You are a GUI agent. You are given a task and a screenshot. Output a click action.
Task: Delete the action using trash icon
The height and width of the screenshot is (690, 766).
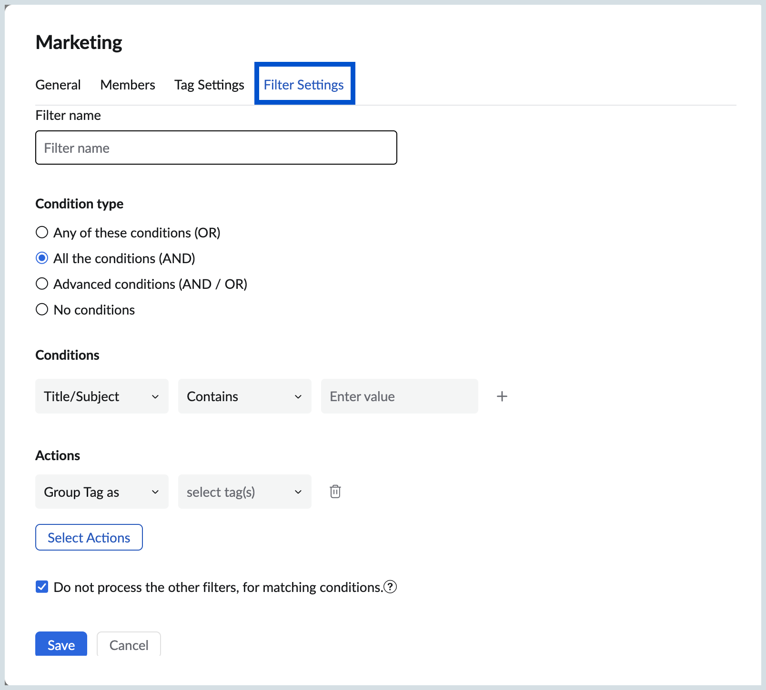(x=335, y=492)
